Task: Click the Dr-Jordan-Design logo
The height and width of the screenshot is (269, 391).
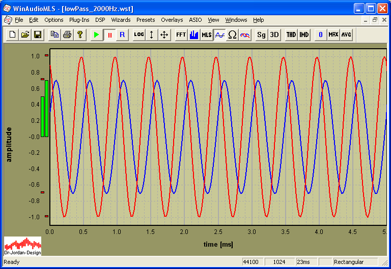Action: (x=22, y=246)
